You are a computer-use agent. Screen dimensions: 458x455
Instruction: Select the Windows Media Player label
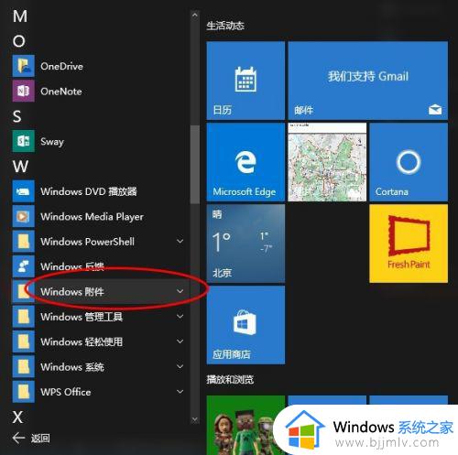point(92,217)
